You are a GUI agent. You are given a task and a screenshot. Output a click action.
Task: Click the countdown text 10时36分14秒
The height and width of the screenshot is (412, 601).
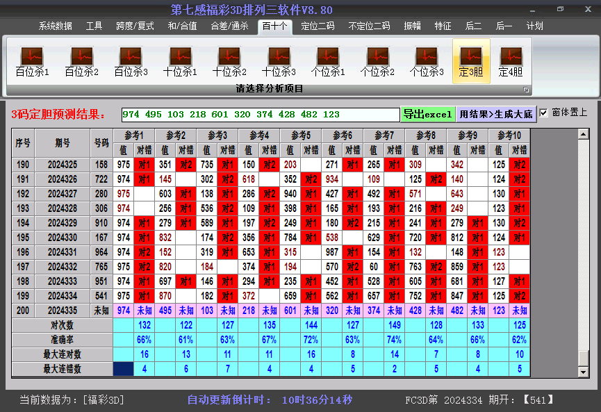tap(317, 400)
